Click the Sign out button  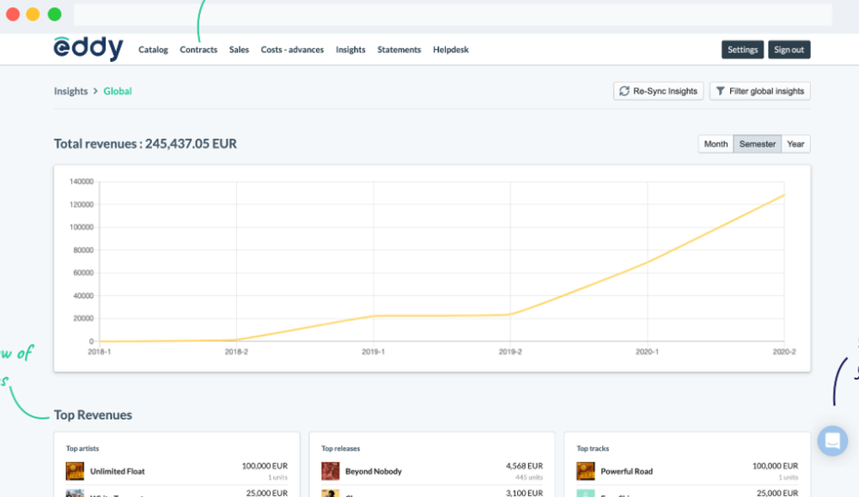tap(789, 50)
